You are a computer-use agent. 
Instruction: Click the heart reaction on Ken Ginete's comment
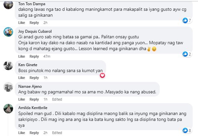(x=102, y=75)
